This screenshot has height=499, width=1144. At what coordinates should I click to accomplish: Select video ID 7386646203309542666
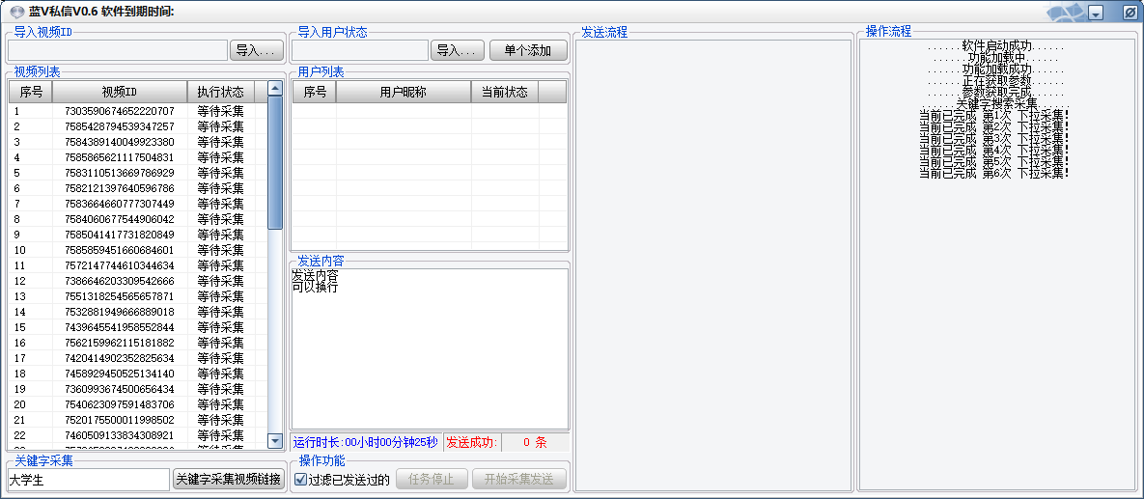point(120,281)
